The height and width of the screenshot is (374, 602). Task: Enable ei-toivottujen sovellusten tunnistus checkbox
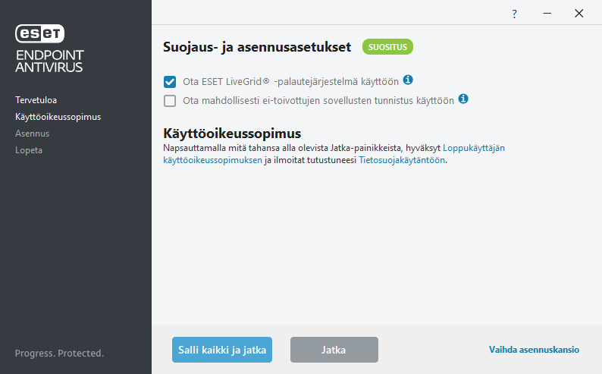coord(170,101)
